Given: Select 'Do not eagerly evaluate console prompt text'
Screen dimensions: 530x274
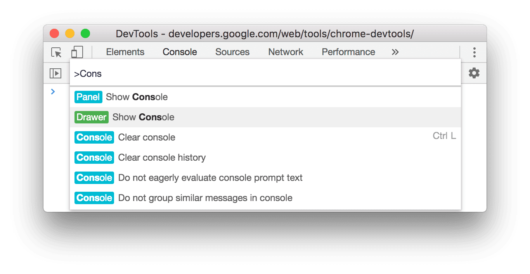Looking at the screenshot, I should click(211, 178).
